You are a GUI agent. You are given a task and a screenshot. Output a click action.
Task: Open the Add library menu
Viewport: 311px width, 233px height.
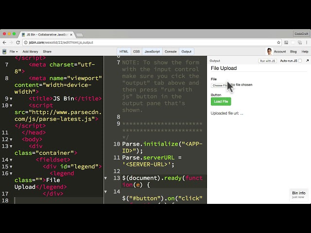coord(30,51)
